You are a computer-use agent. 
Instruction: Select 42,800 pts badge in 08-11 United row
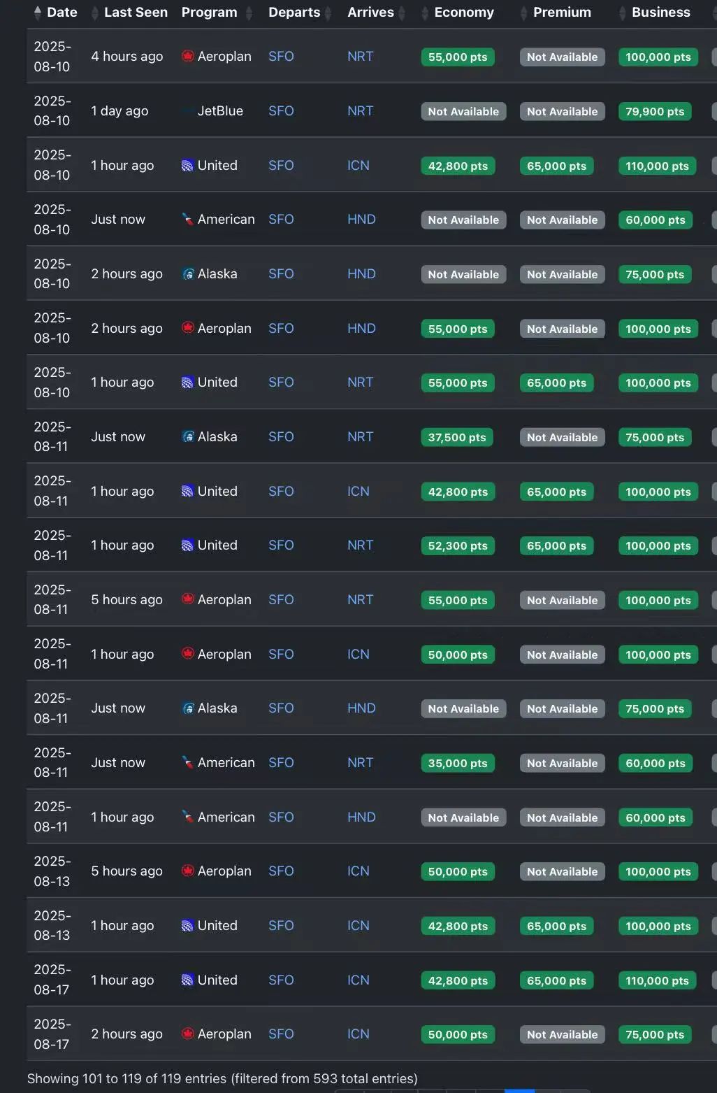[458, 492]
